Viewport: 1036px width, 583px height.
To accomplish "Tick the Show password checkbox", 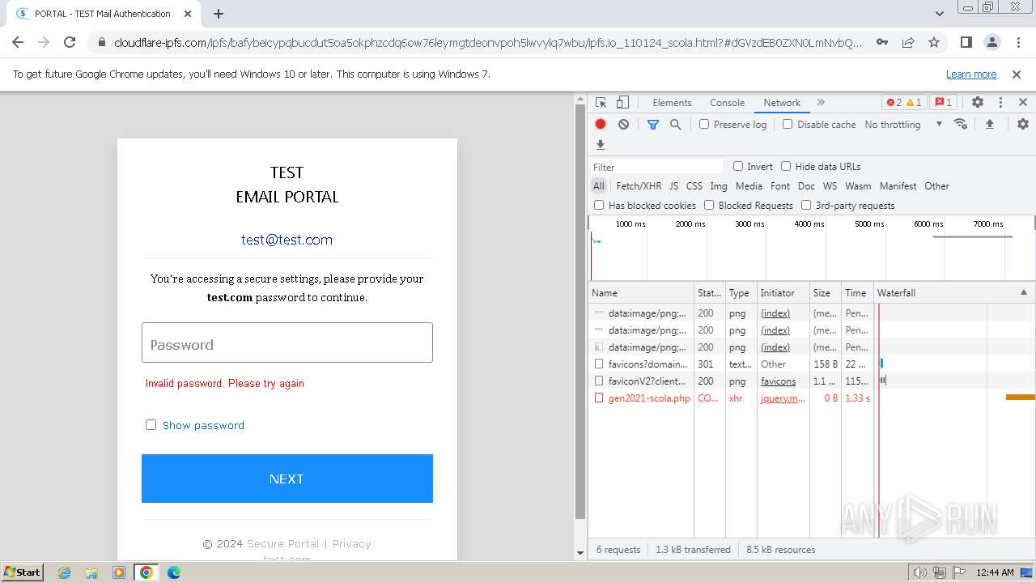I will tap(151, 424).
